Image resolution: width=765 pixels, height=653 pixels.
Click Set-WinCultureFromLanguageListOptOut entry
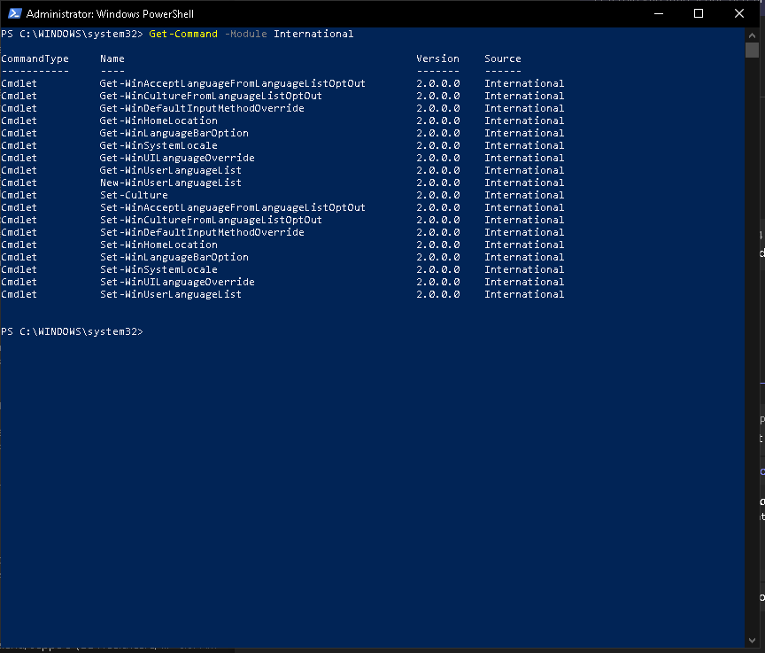(x=211, y=220)
